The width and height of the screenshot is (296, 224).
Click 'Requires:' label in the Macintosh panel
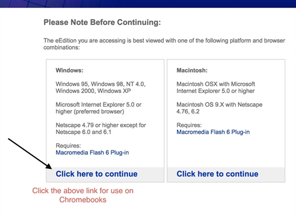pyautogui.click(x=189, y=125)
